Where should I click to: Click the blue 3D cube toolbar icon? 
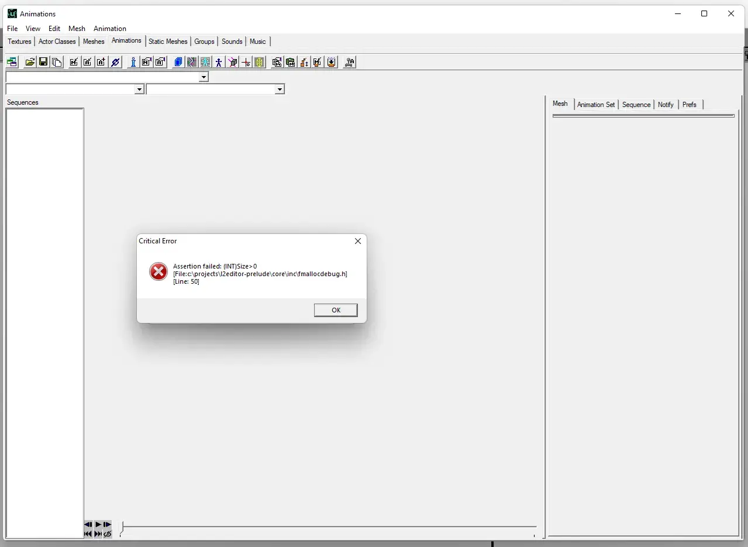[178, 62]
